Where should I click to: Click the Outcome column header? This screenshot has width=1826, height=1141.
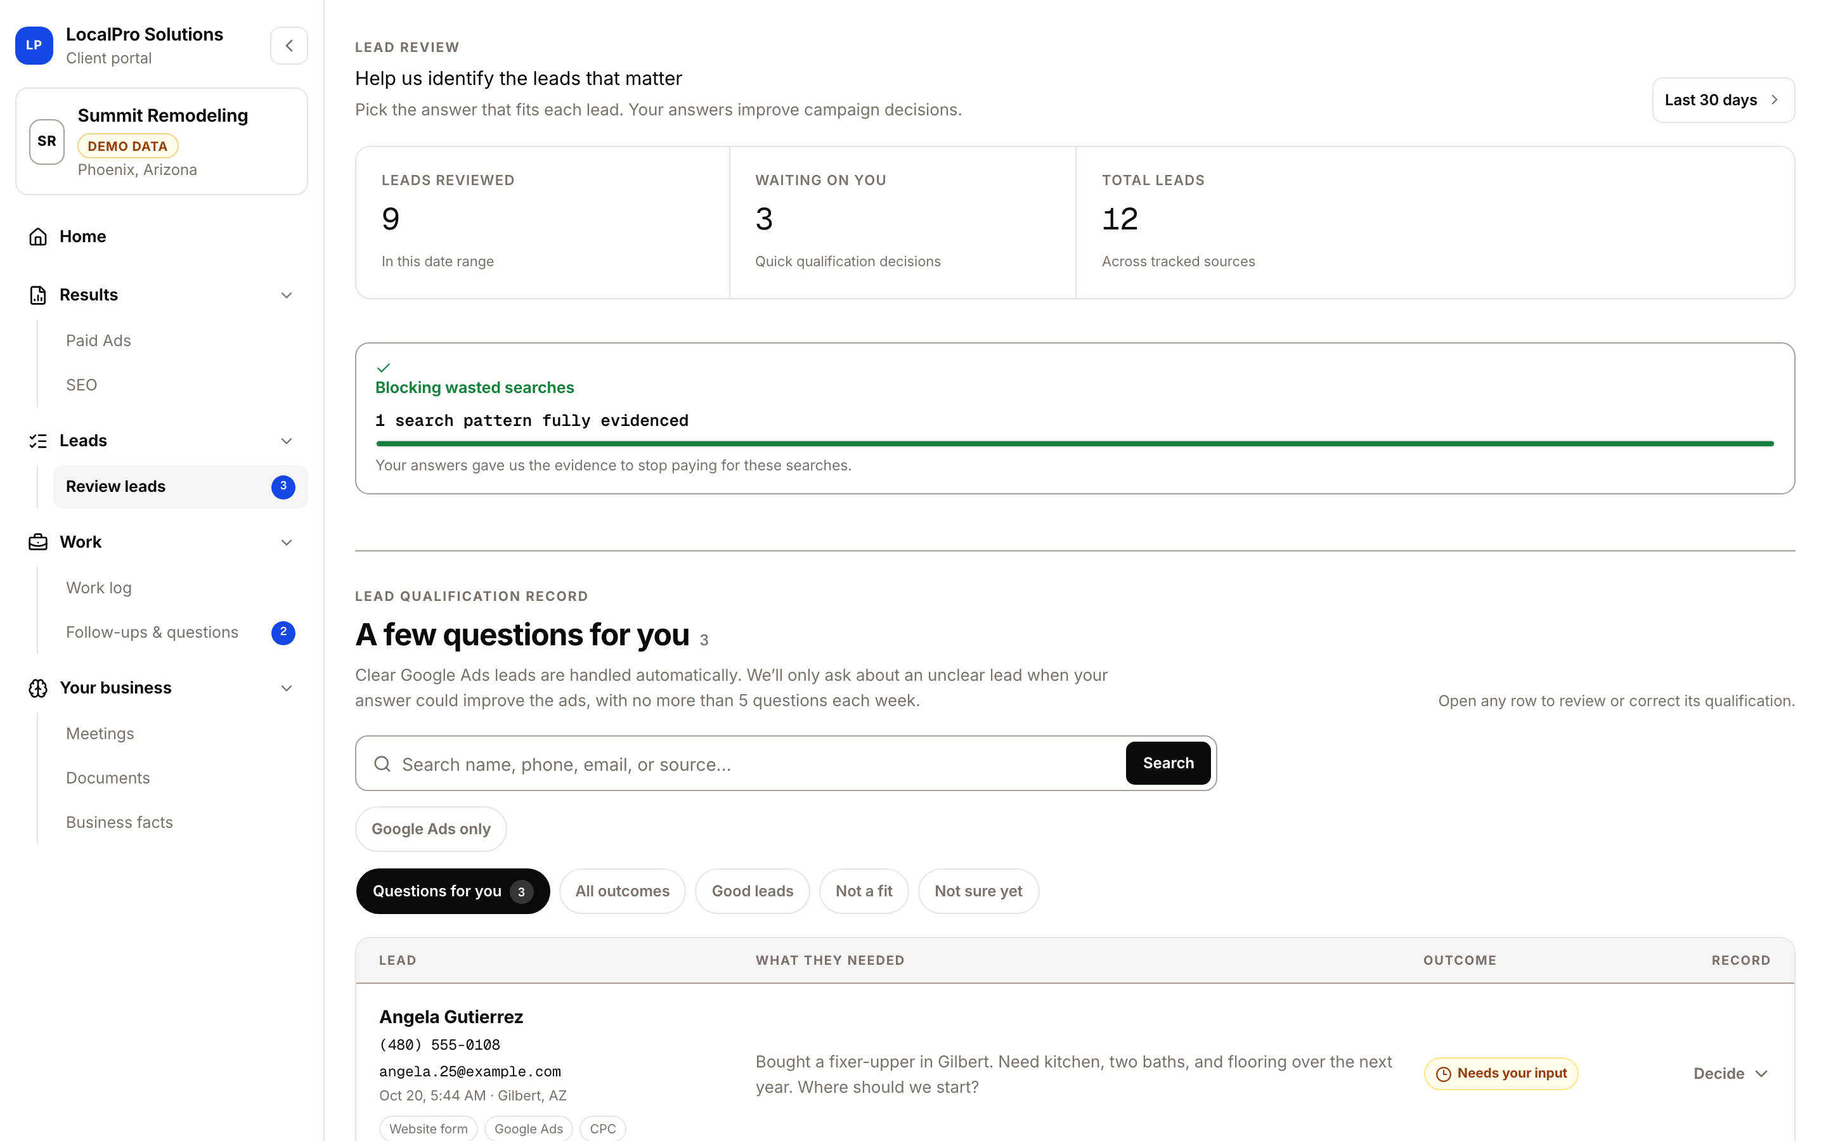[x=1460, y=960]
